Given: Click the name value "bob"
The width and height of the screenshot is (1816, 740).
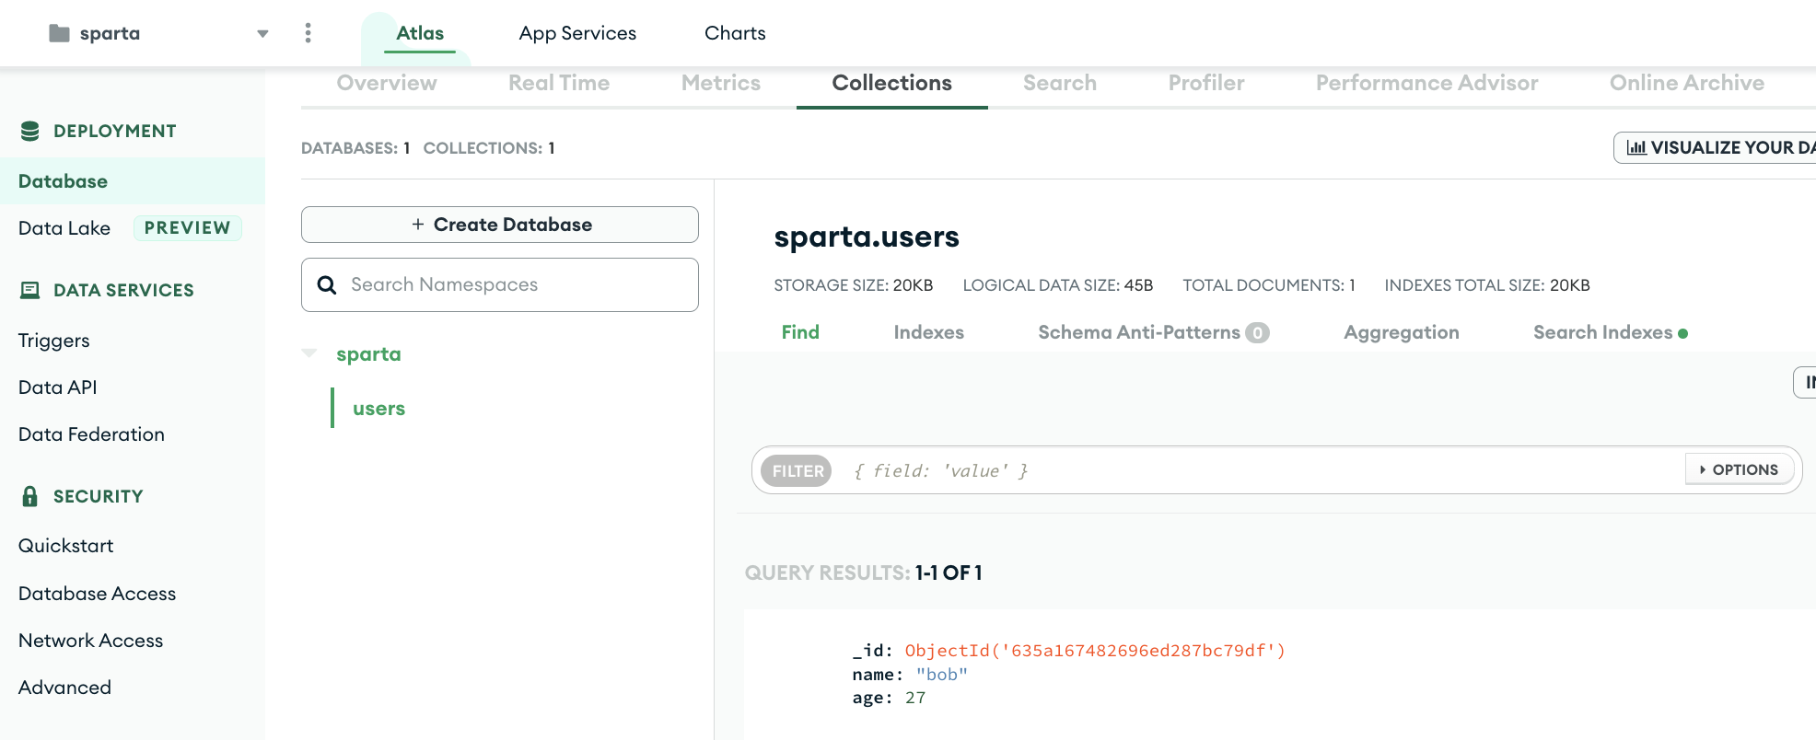Looking at the screenshot, I should coord(941,675).
